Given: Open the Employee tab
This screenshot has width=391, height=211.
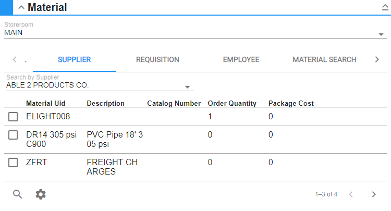Looking at the screenshot, I should pyautogui.click(x=241, y=60).
